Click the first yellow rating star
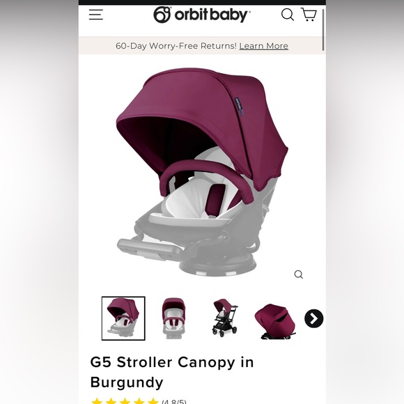Viewport: 404px width, 404px height. [x=97, y=401]
